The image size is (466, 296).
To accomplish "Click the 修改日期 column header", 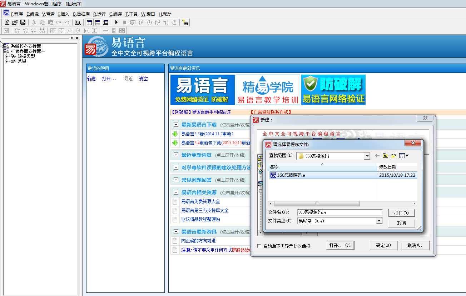I will (397, 167).
